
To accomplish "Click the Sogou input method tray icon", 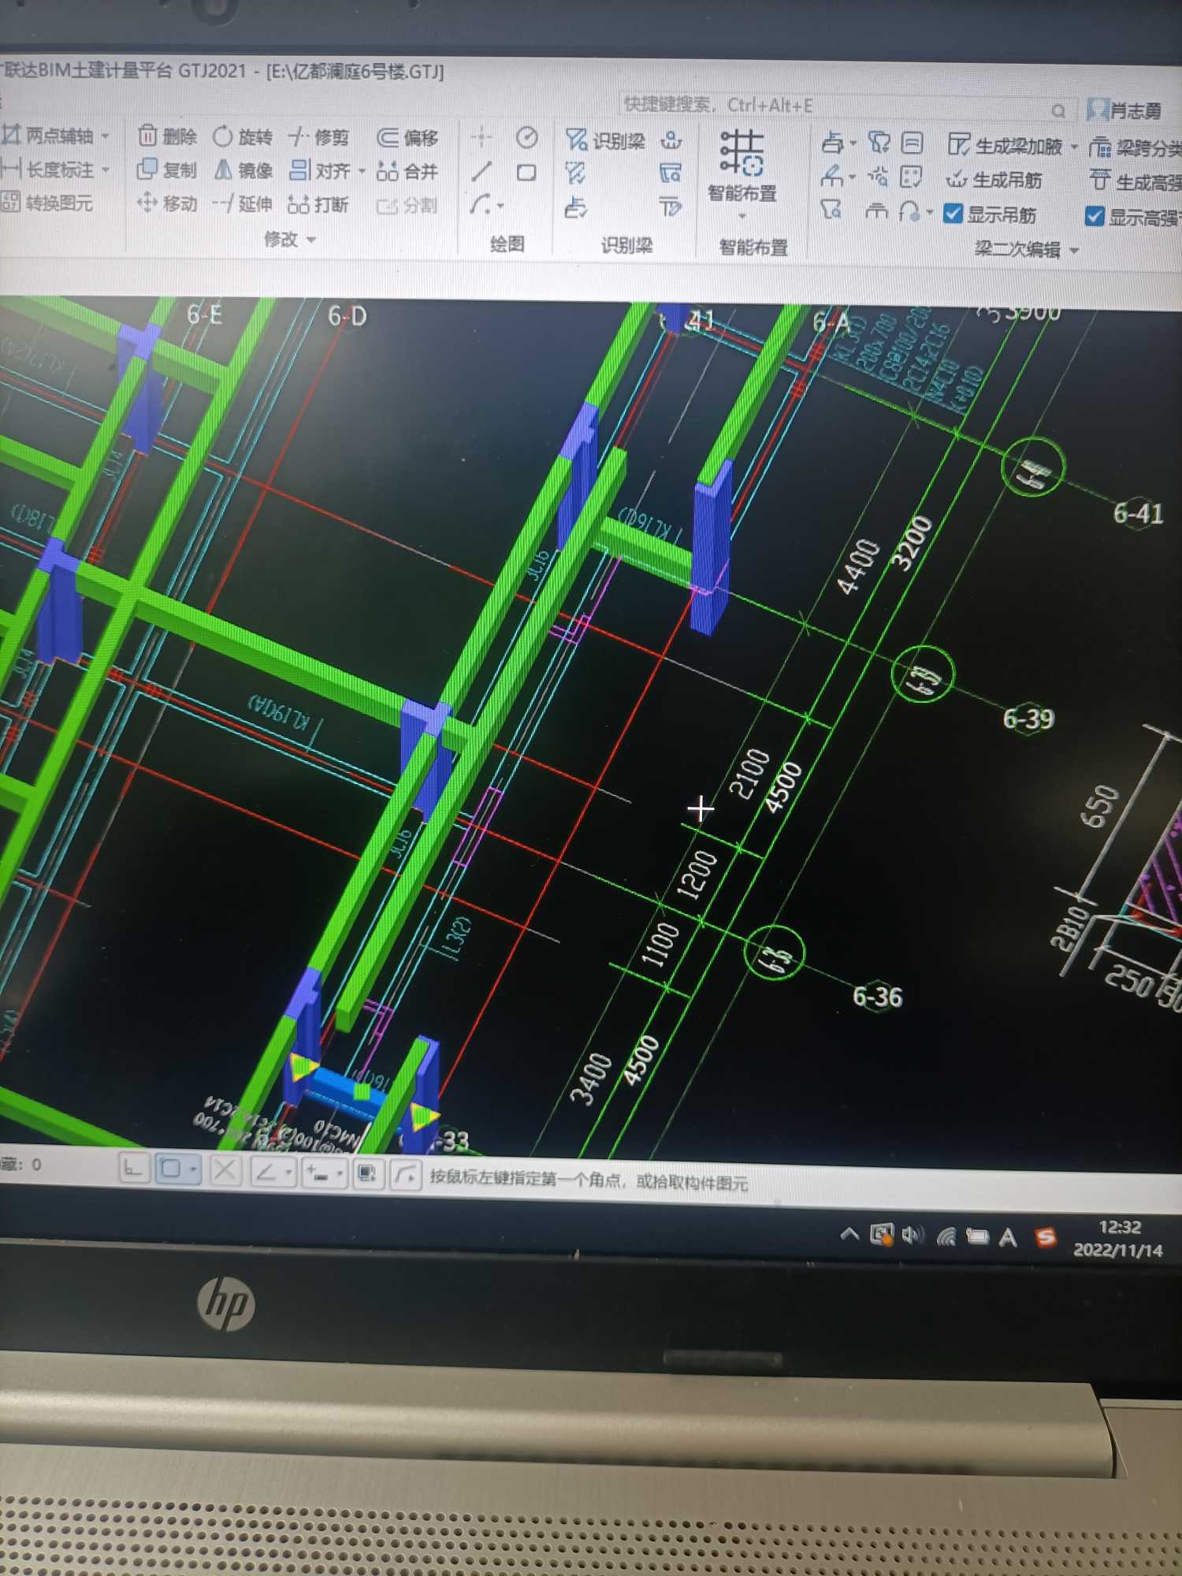I will tap(1045, 1237).
